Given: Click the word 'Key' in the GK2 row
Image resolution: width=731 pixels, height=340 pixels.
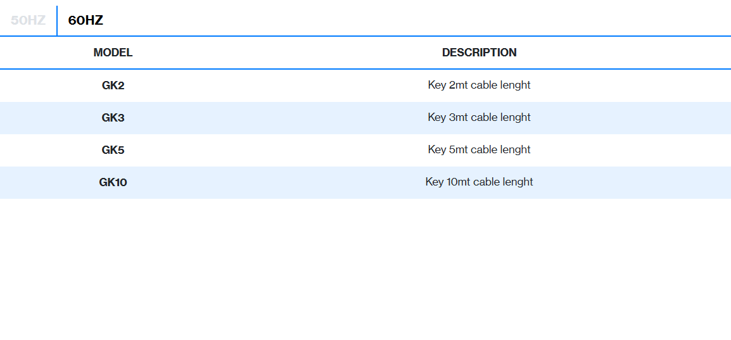Looking at the screenshot, I should click(x=437, y=85).
